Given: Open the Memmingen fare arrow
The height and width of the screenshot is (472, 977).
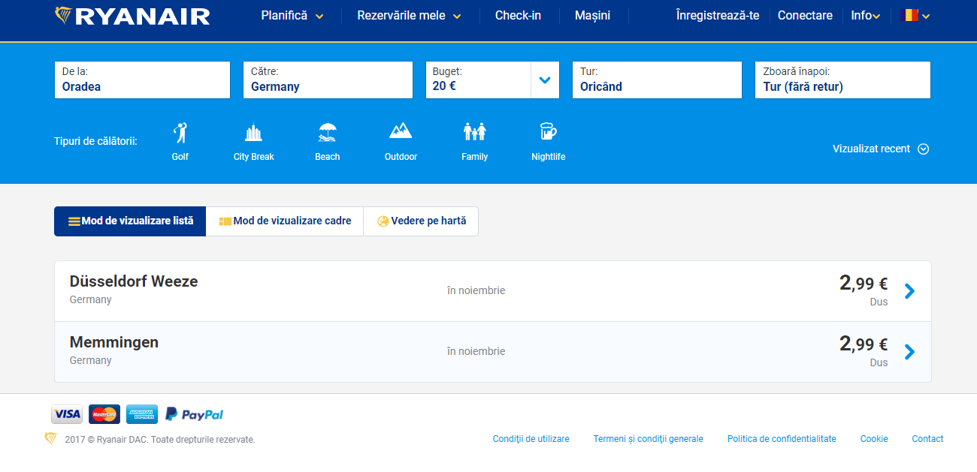Looking at the screenshot, I should [909, 352].
